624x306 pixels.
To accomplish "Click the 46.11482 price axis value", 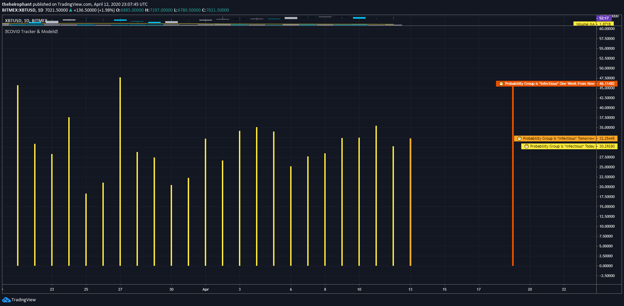I will point(607,83).
